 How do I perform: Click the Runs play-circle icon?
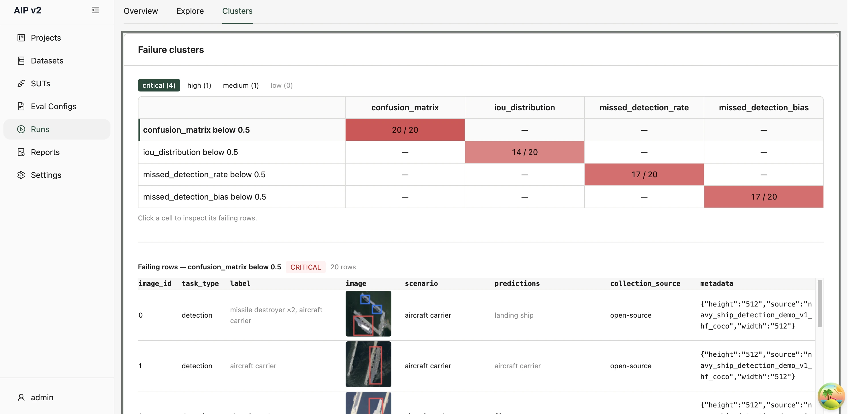tap(21, 129)
